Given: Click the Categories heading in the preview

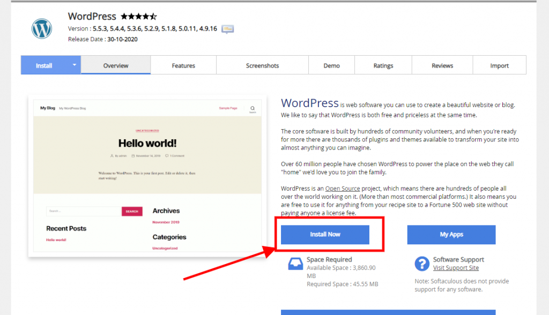Looking at the screenshot, I should [x=169, y=237].
